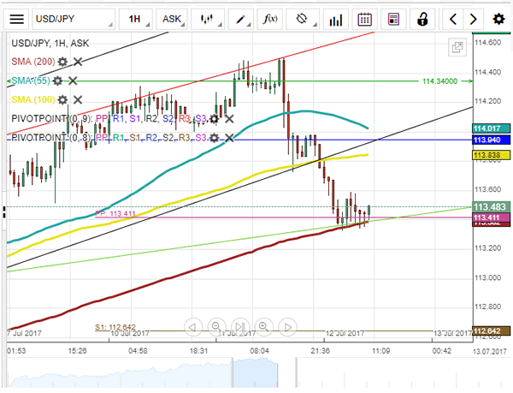Screen dimensions: 513x393
Task: Open the f(x) indicators menu
Action: (x=271, y=18)
